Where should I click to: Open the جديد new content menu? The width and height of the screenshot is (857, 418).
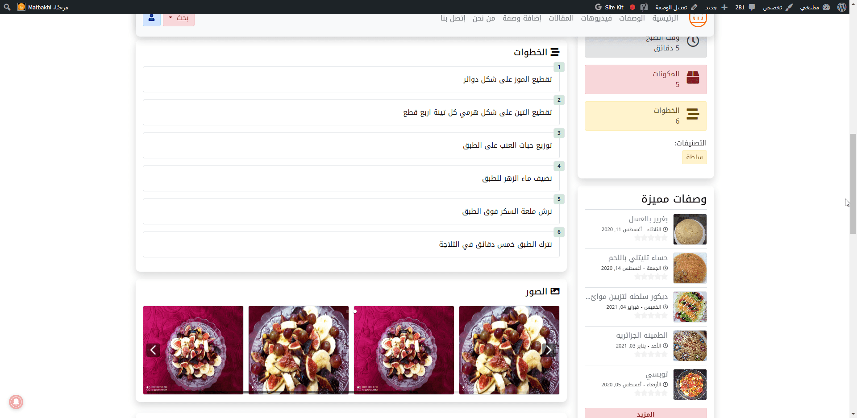(716, 7)
